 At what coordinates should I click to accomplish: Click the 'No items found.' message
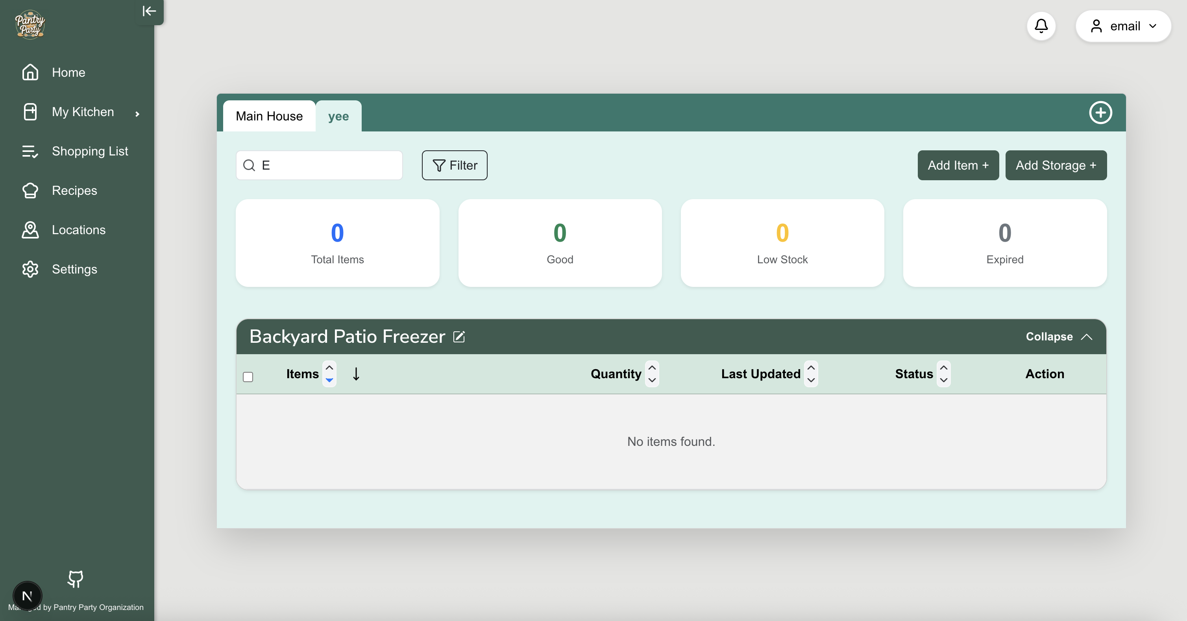pos(671,441)
